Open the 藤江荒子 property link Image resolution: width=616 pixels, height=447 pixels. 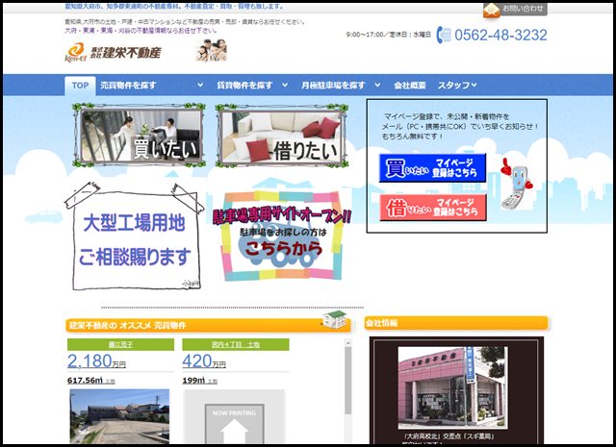pos(120,344)
